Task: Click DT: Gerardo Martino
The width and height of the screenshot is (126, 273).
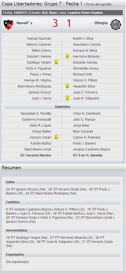Action: [36, 155]
